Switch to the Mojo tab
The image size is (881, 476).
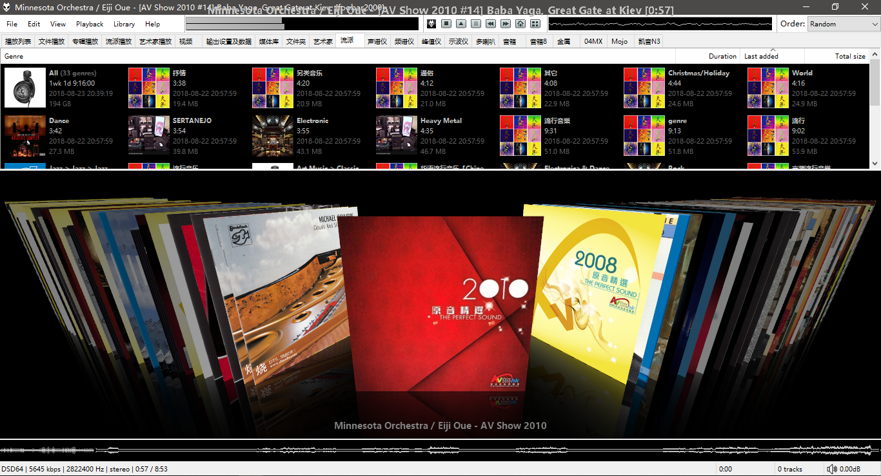coord(619,41)
